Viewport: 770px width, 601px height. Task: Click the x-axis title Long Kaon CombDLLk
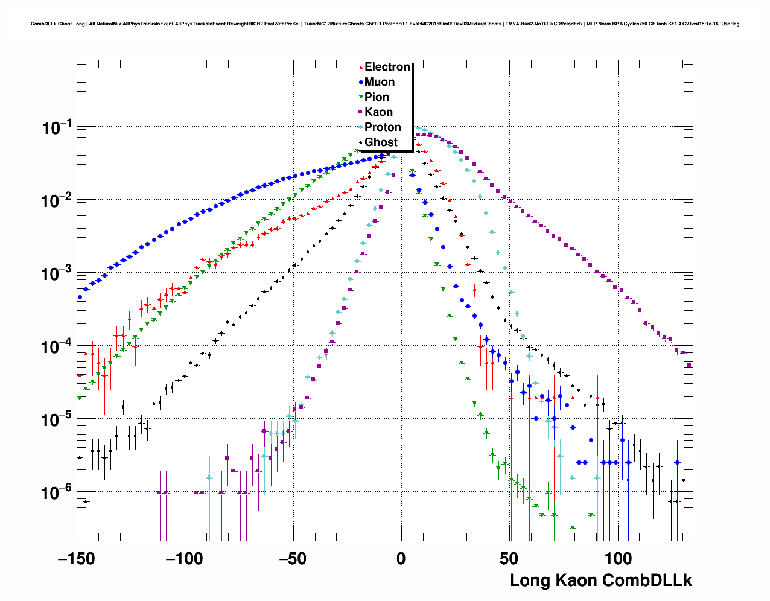[600, 580]
